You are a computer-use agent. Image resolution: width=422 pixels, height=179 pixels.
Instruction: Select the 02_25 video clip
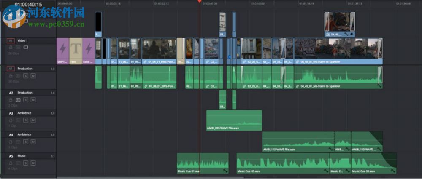point(252,51)
